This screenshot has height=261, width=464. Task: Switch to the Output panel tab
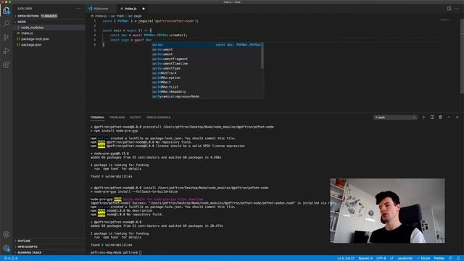coord(136,117)
